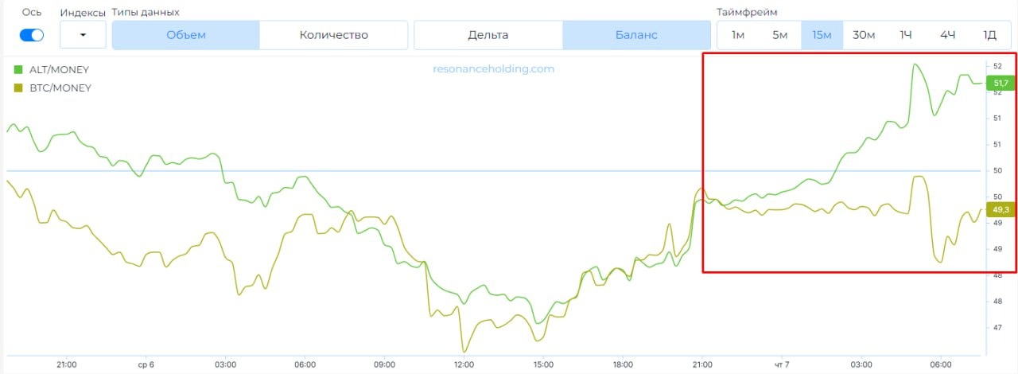Toggle the BTC/MONEY series label

point(60,88)
